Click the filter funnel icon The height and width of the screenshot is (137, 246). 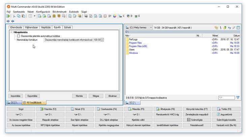[238, 98]
